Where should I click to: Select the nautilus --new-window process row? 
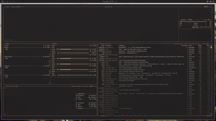tap(154, 51)
